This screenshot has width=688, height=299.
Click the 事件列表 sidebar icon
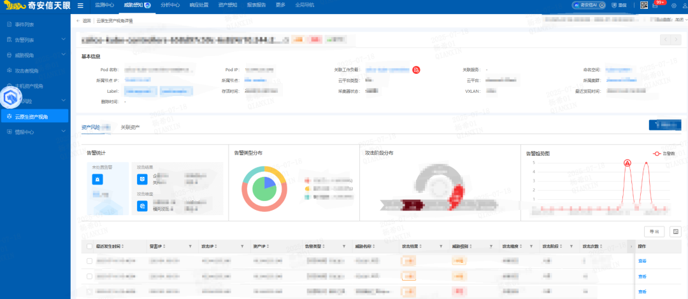(9, 25)
